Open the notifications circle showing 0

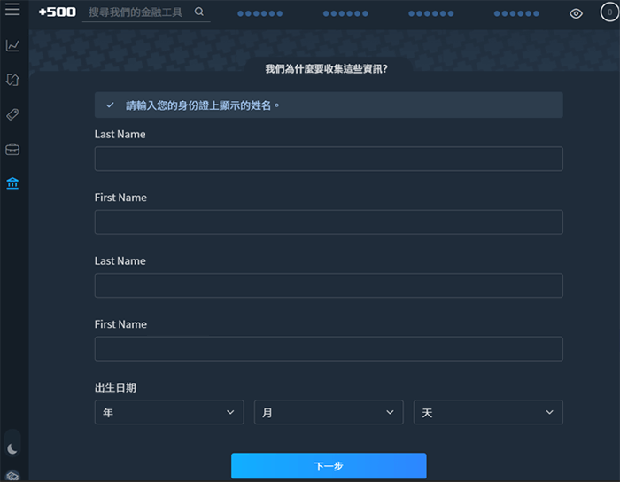coord(609,12)
